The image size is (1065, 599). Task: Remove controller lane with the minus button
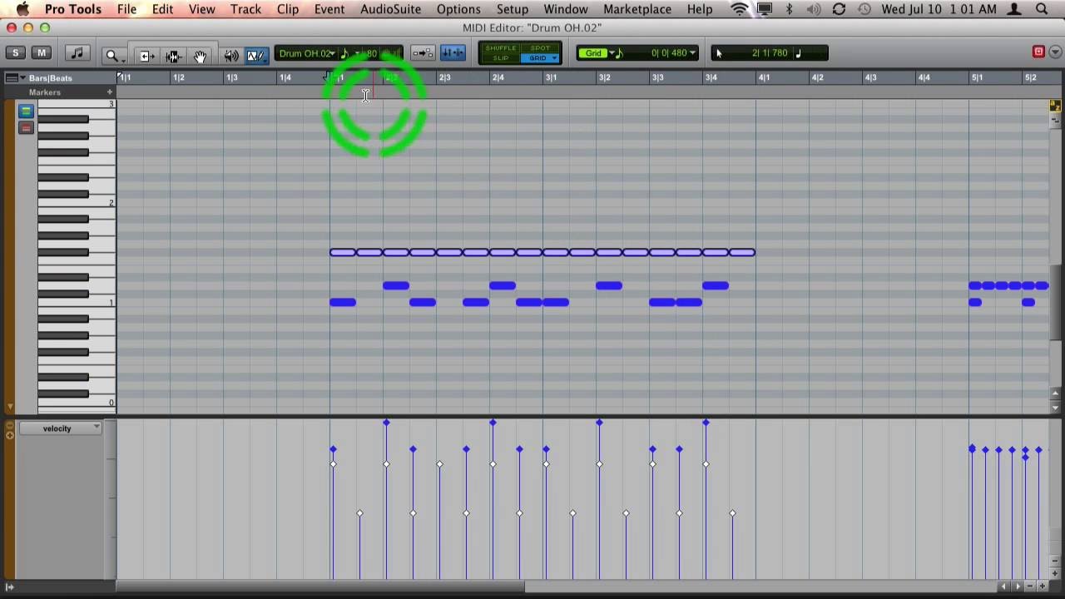point(10,425)
